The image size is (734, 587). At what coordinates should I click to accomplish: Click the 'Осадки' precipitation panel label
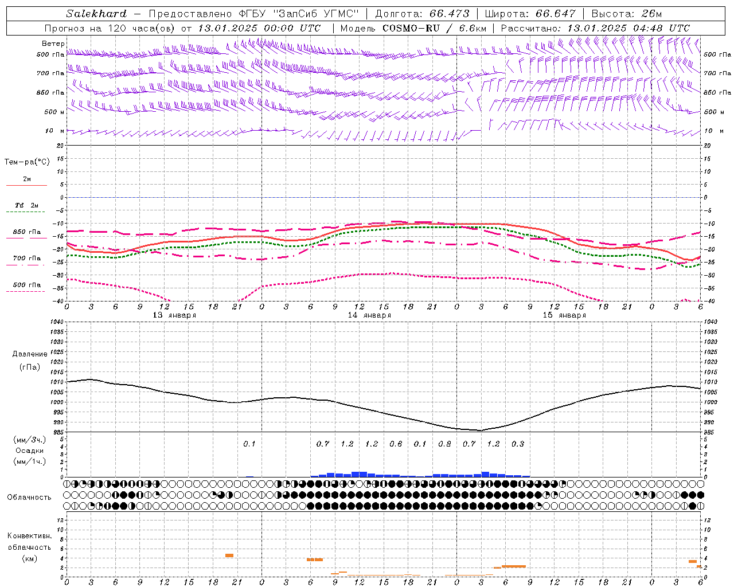coord(29,451)
